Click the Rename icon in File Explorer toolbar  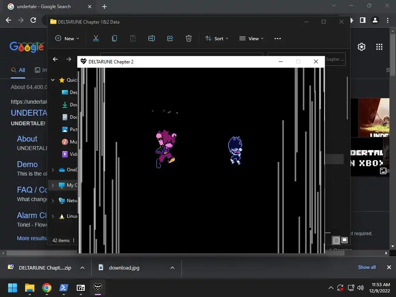(152, 38)
